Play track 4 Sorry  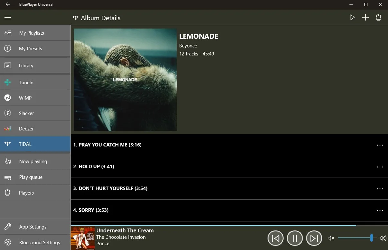[x=229, y=210]
